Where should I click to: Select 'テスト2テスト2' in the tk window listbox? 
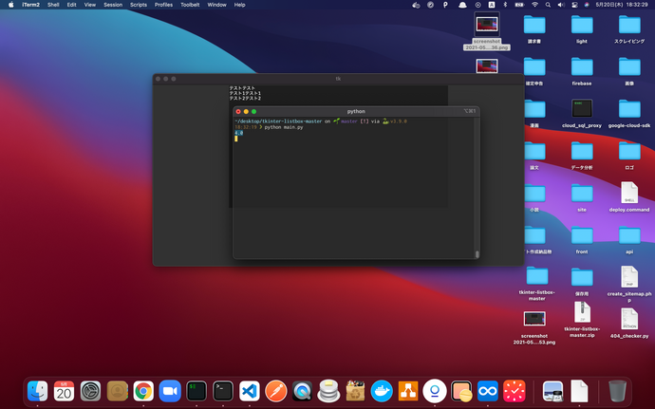click(245, 98)
